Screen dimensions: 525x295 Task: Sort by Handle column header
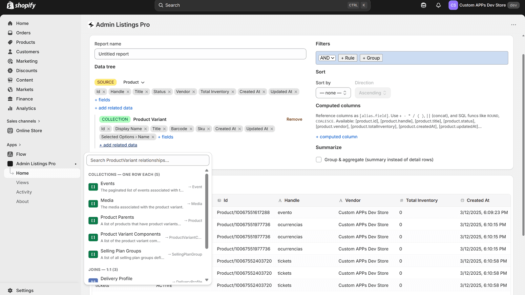coord(292,200)
